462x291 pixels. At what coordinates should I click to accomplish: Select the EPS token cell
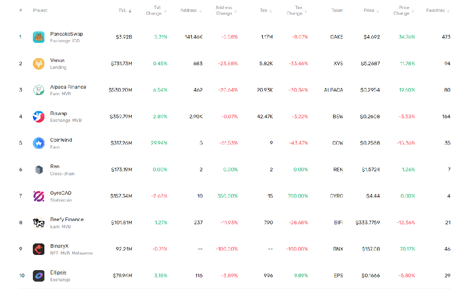point(339,275)
